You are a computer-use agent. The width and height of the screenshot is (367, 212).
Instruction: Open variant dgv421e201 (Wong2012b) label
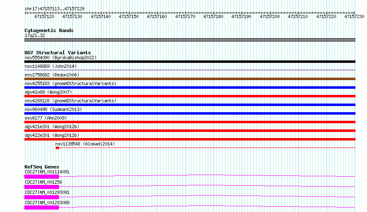point(52,127)
